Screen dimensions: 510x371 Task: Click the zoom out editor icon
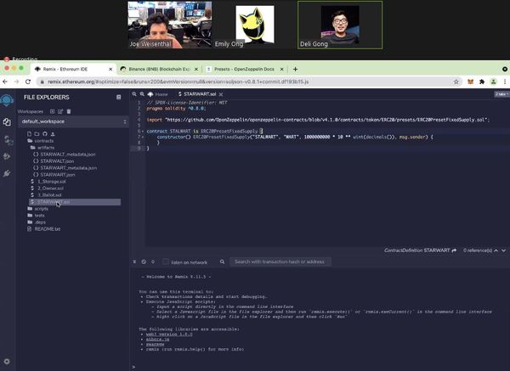134,93
